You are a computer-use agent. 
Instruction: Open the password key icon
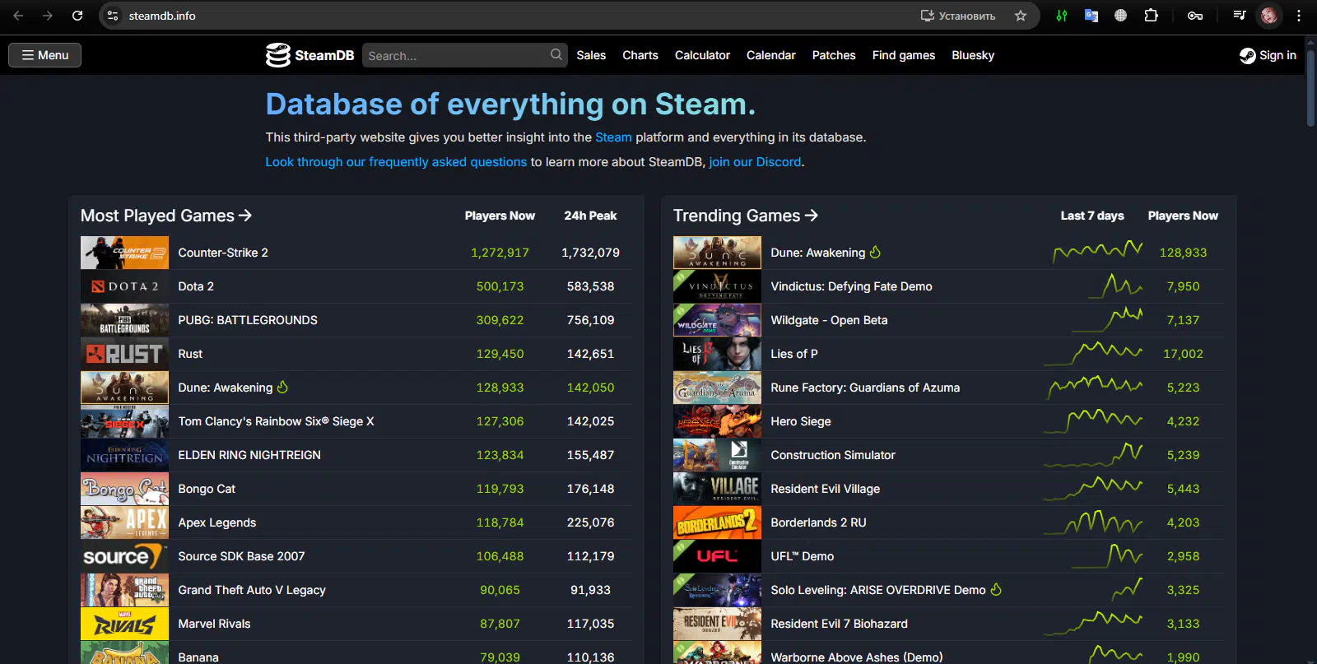click(1195, 16)
